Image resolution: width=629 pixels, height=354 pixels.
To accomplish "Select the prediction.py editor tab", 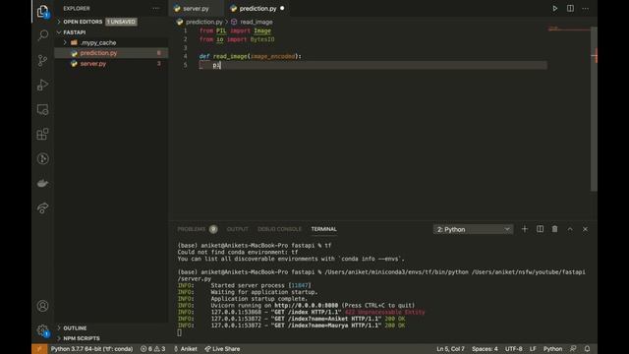I will (257, 9).
